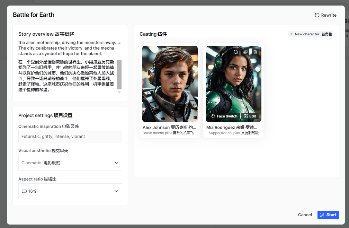Click the Visual aesthetic label
This screenshot has width=349, height=228.
[43, 150]
